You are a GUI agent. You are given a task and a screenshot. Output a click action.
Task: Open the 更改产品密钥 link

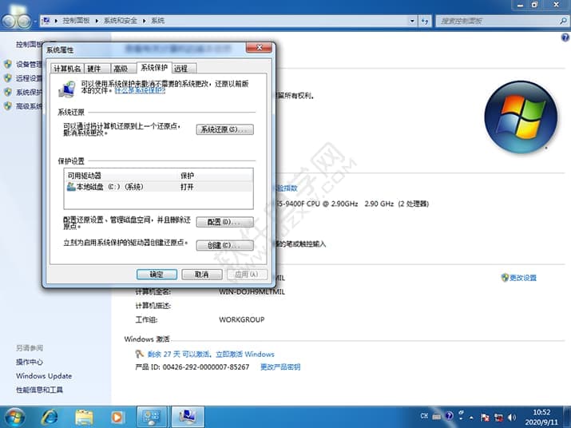click(x=280, y=367)
